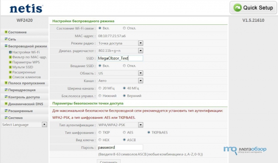Choose 40 МГц channel width

tap(124, 88)
